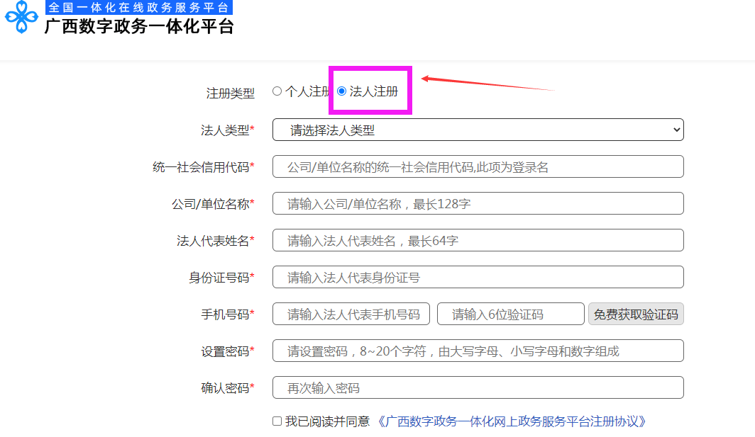Screen dimensions: 755x437
Task: Click the 免费获取验证码 button
Action: click(x=636, y=314)
